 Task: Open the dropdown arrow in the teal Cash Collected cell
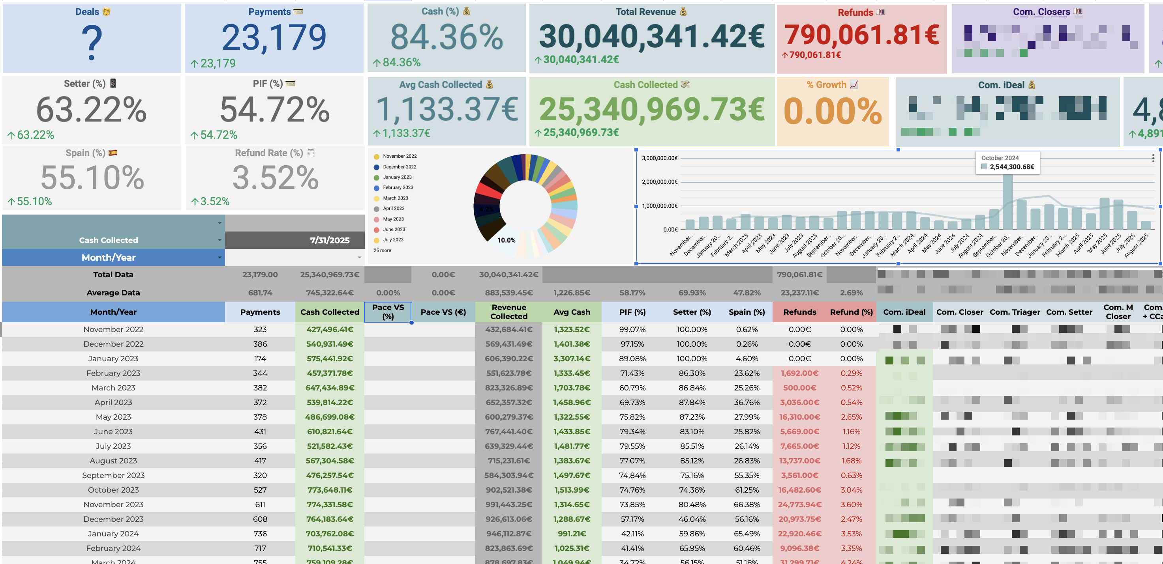[x=220, y=240]
